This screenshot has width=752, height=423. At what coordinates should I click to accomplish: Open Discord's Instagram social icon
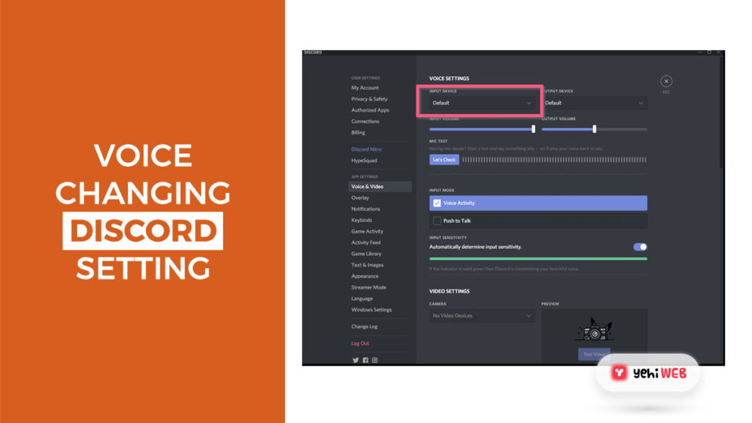tap(375, 360)
